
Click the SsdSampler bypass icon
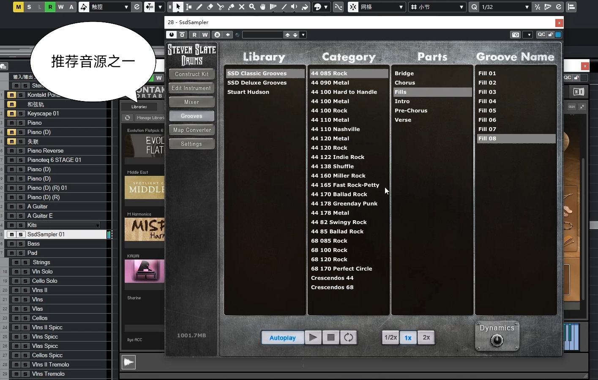(x=182, y=35)
